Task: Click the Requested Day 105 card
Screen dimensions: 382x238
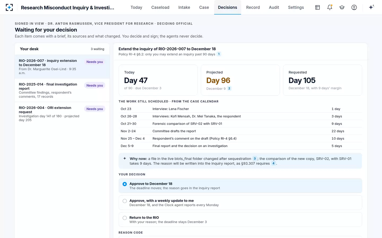Action: [323, 80]
